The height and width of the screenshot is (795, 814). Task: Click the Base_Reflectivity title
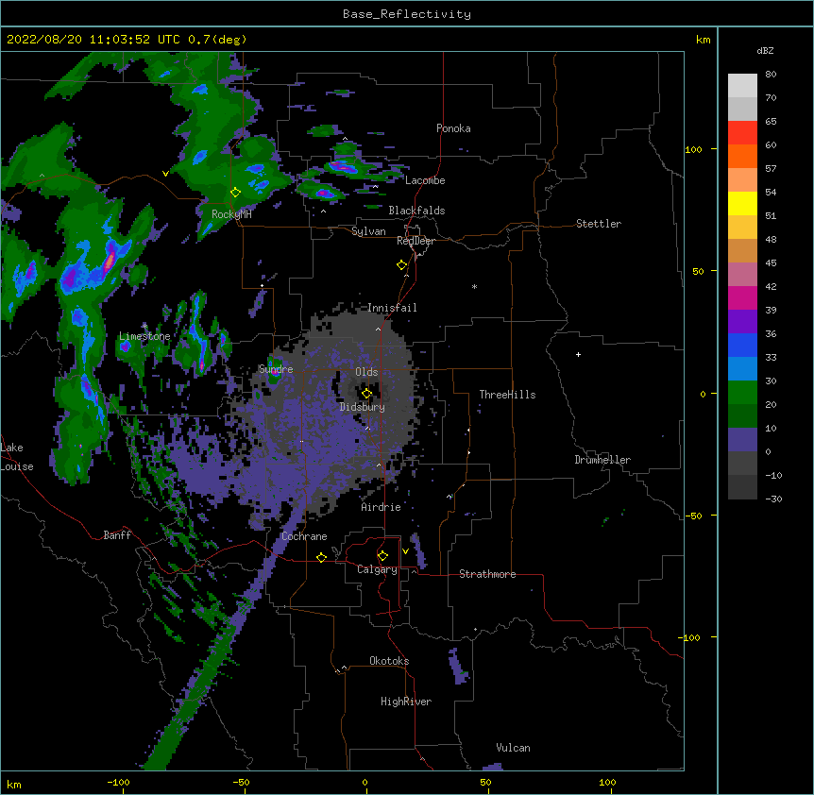(407, 14)
